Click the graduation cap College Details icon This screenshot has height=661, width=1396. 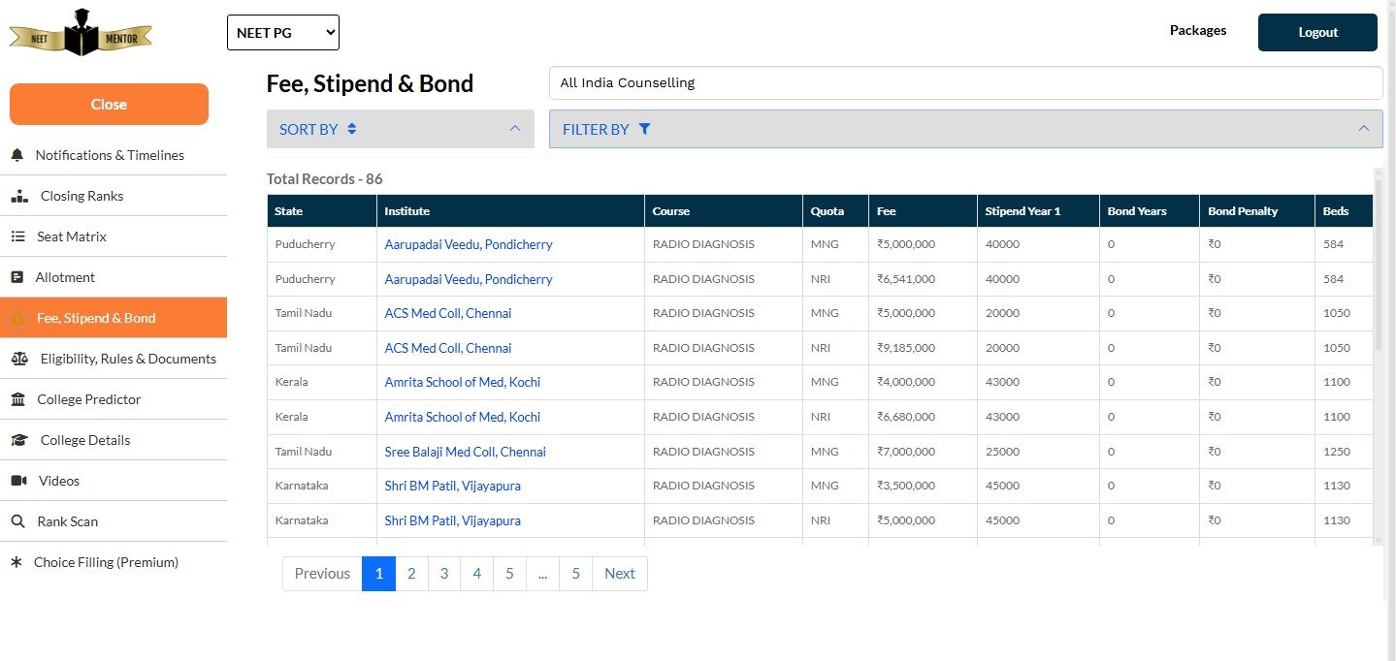click(x=19, y=440)
